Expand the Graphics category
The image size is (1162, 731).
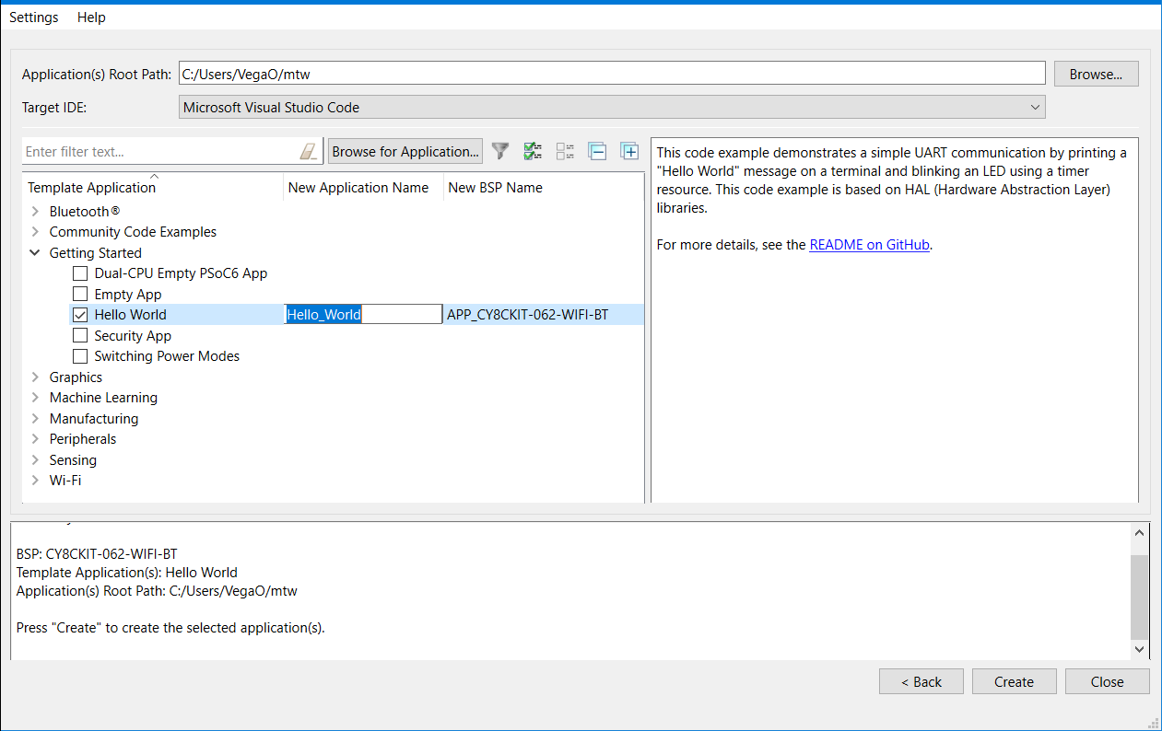tap(35, 377)
